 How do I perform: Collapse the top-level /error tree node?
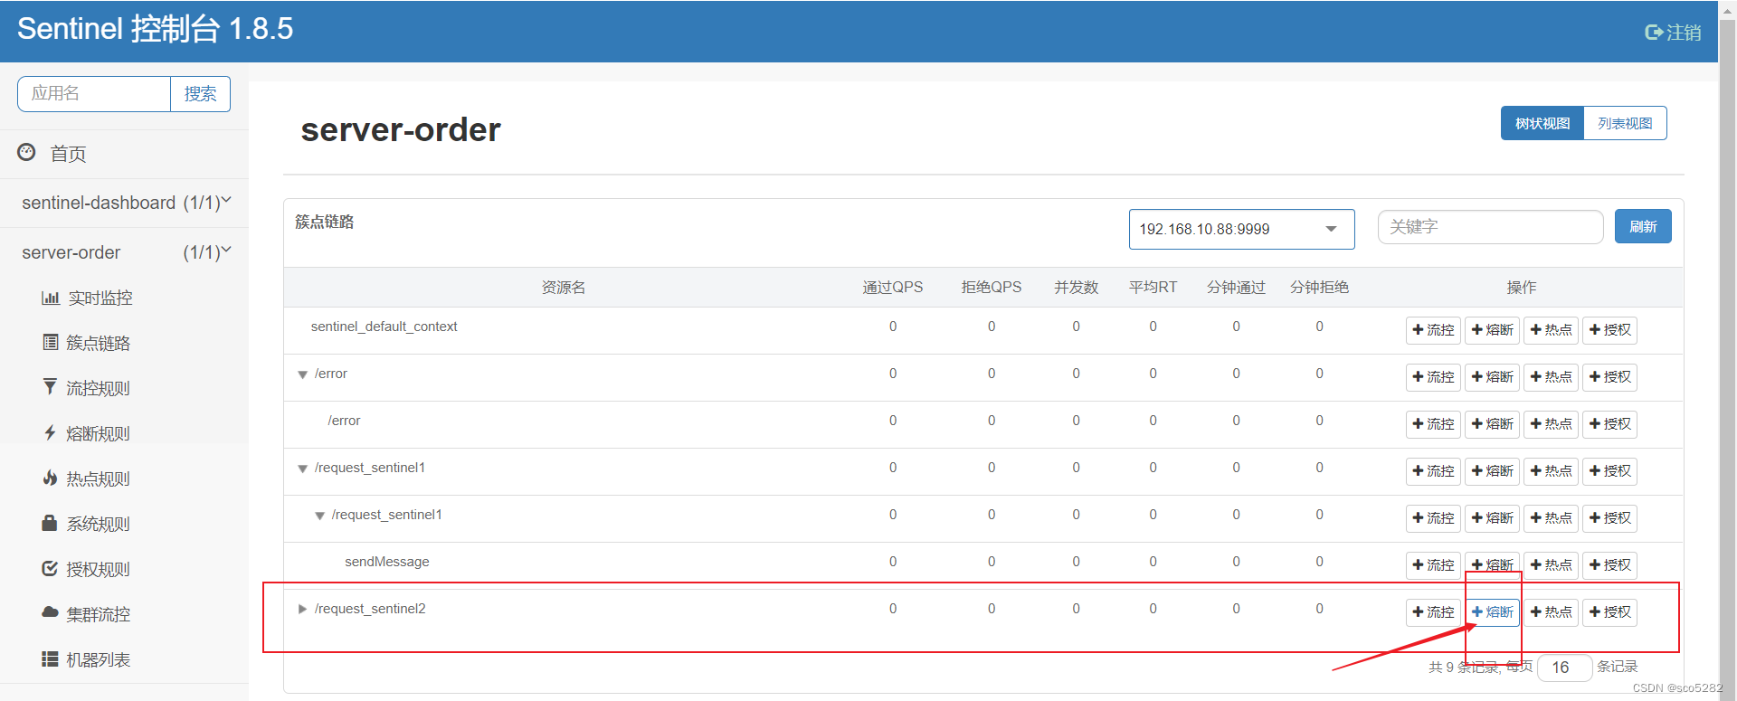coord(302,374)
